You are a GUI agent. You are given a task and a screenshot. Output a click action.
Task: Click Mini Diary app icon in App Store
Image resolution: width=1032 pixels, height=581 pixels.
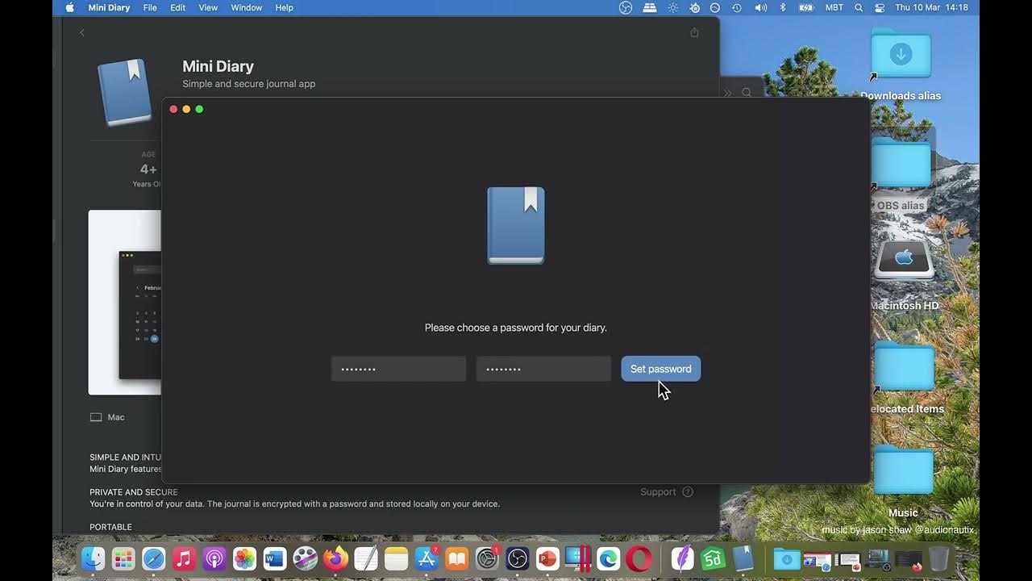point(125,91)
